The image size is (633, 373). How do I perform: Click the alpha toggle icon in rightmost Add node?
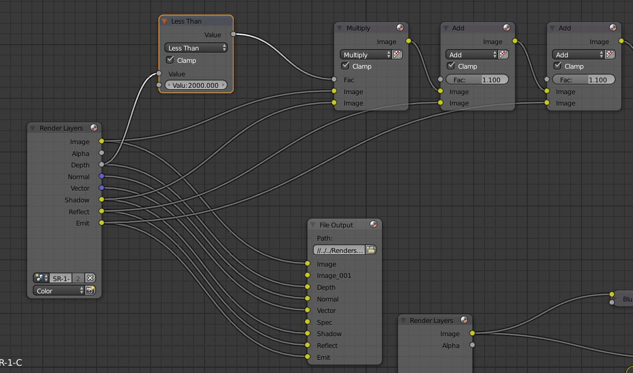coord(610,55)
